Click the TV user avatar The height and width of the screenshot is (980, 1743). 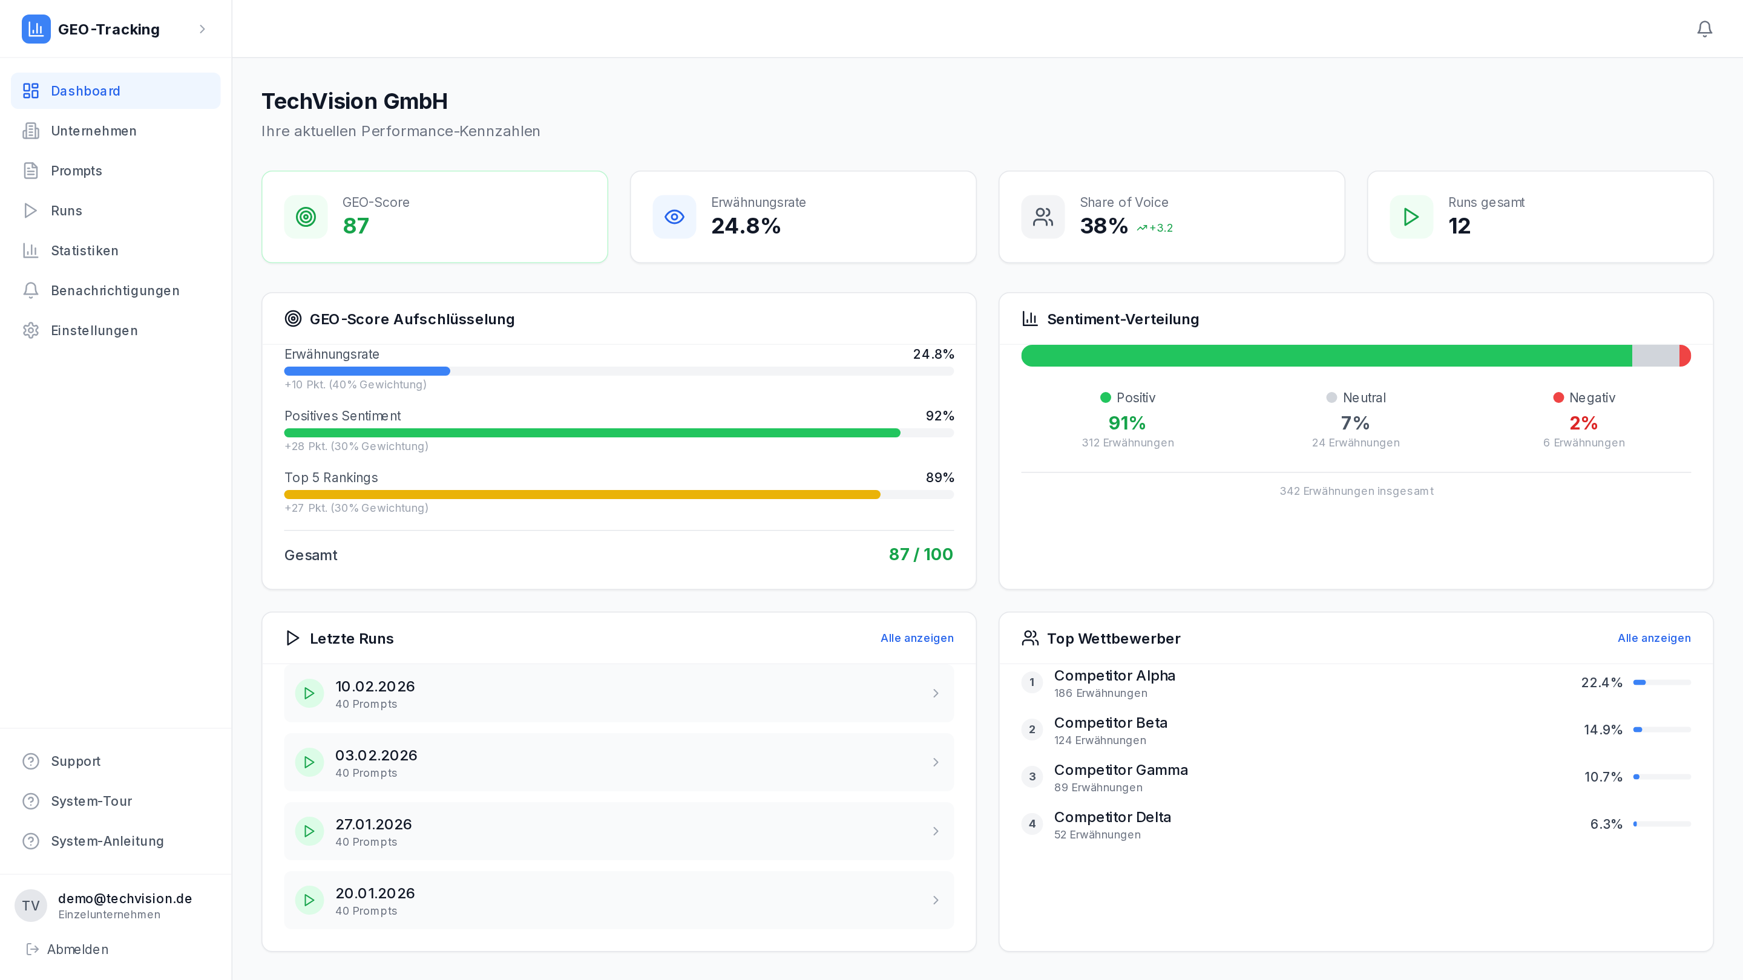30,906
